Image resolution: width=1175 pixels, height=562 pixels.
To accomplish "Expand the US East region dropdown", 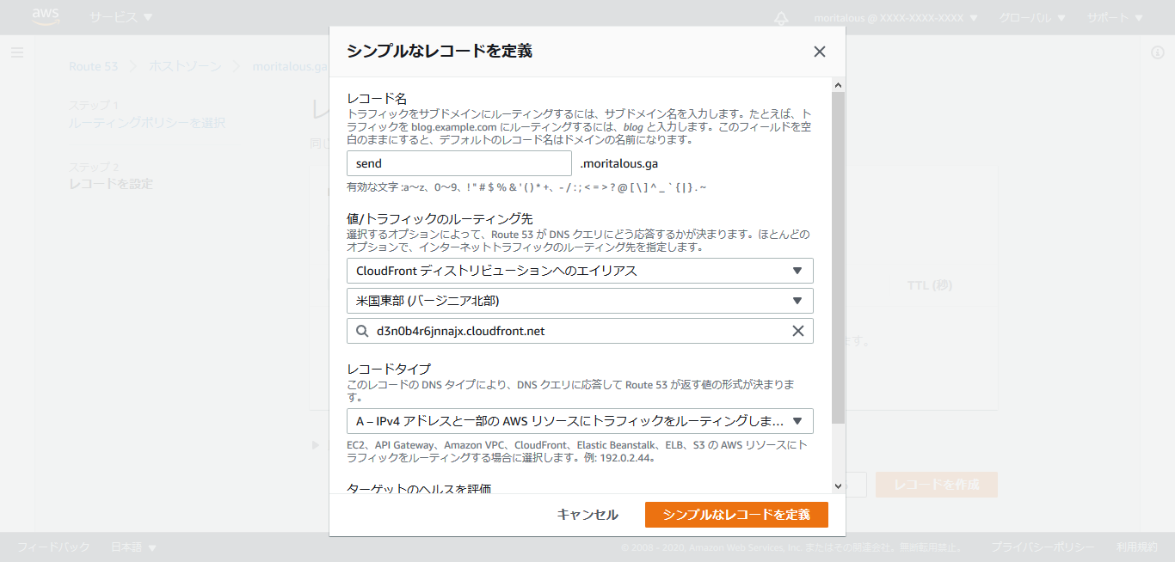I will [x=580, y=301].
